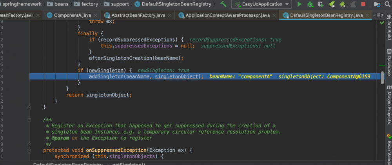Click the support folder breadcrumb

pos(116,4)
